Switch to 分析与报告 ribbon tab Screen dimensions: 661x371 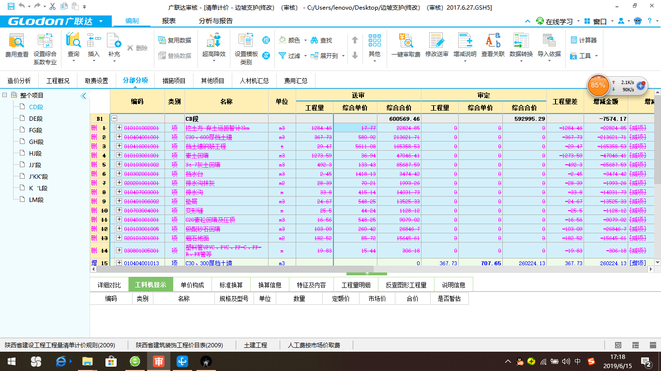(x=216, y=21)
